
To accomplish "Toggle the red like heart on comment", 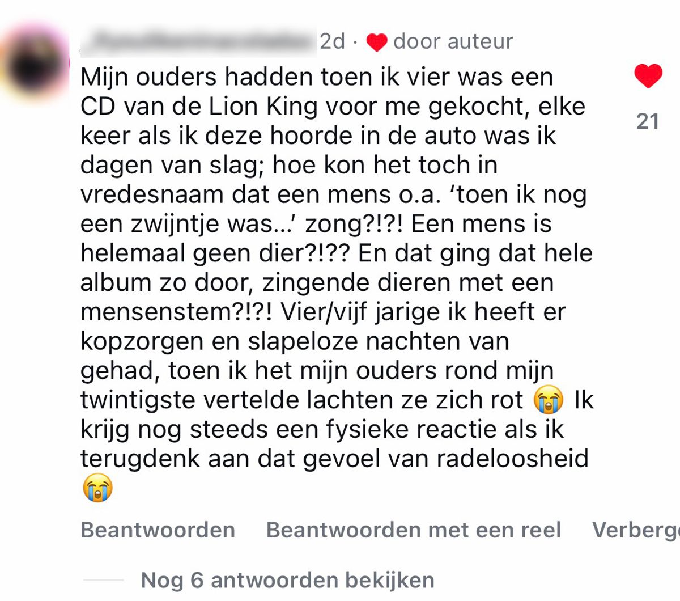I will click(648, 76).
